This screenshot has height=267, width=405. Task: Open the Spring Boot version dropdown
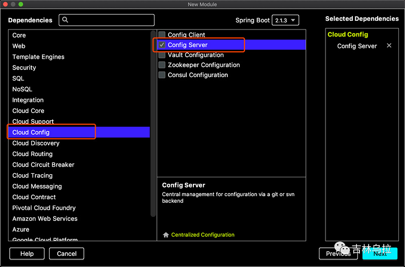click(x=286, y=20)
